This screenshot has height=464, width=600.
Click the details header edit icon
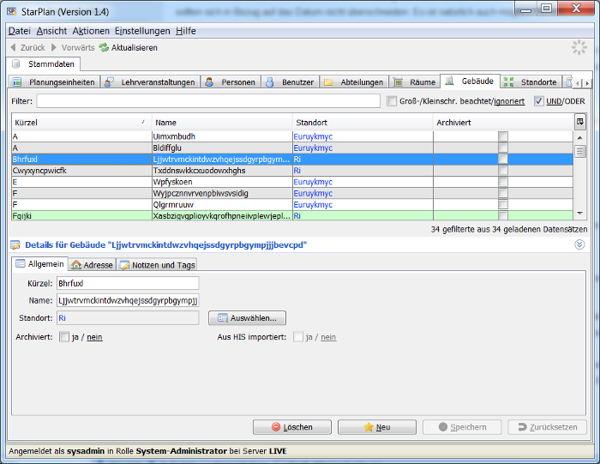(15, 245)
